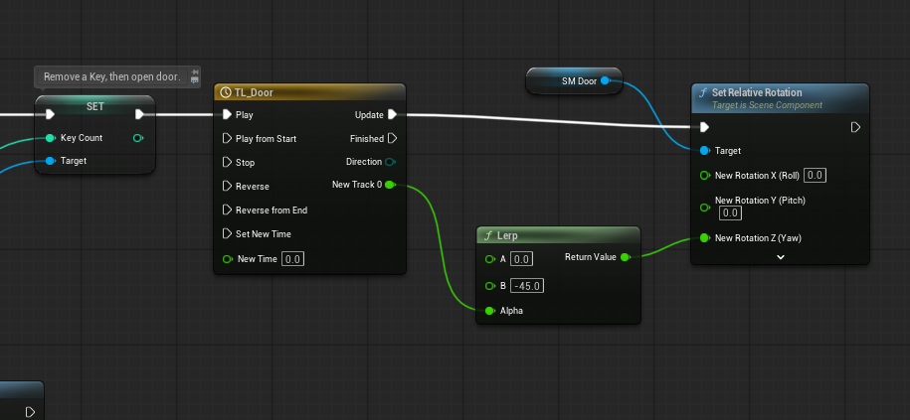The height and width of the screenshot is (420, 910).
Task: Toggle the comment bubble visibility icon
Action: (194, 80)
